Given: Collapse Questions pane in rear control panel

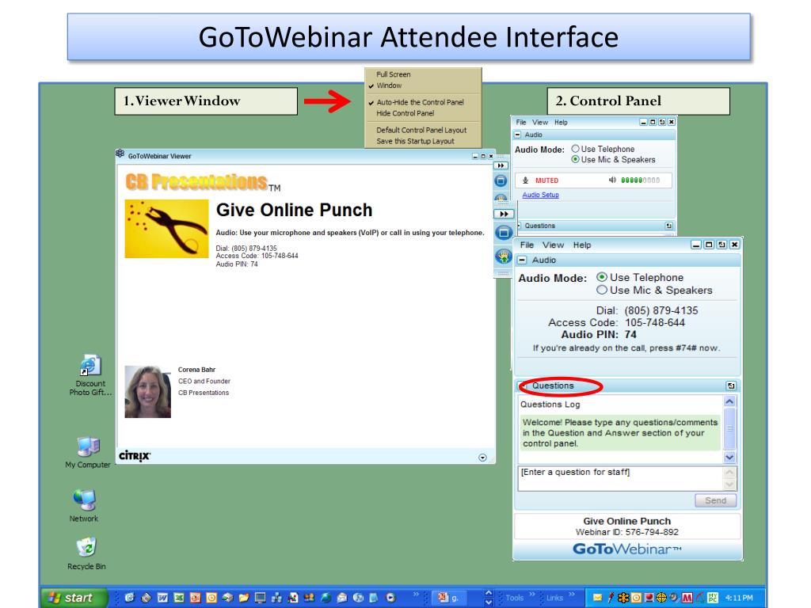Looking at the screenshot, I should click(519, 226).
